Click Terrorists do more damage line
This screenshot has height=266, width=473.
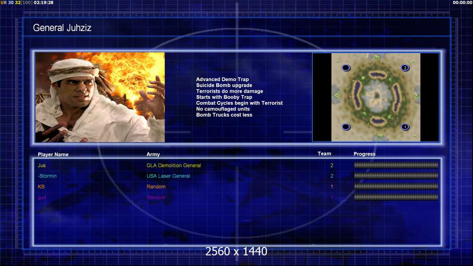coord(229,91)
